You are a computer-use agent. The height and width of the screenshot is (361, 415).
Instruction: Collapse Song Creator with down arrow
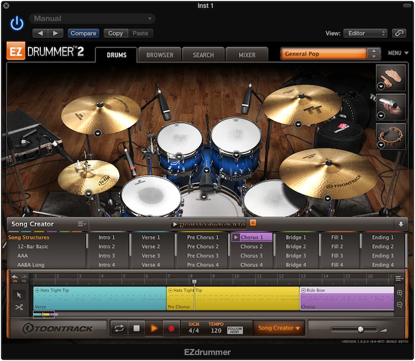tap(401, 224)
